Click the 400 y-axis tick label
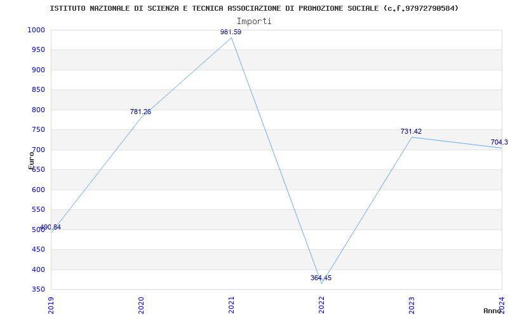Viewport: 508px width, 317px height. [38, 269]
